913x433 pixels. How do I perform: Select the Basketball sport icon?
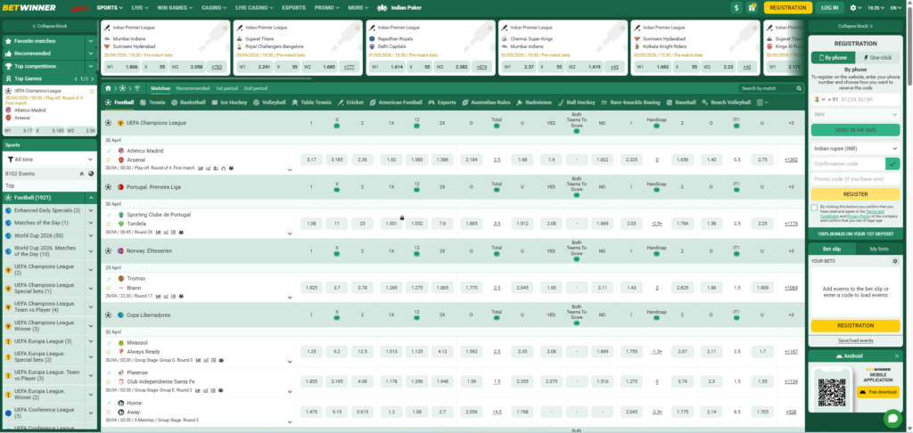pos(175,102)
